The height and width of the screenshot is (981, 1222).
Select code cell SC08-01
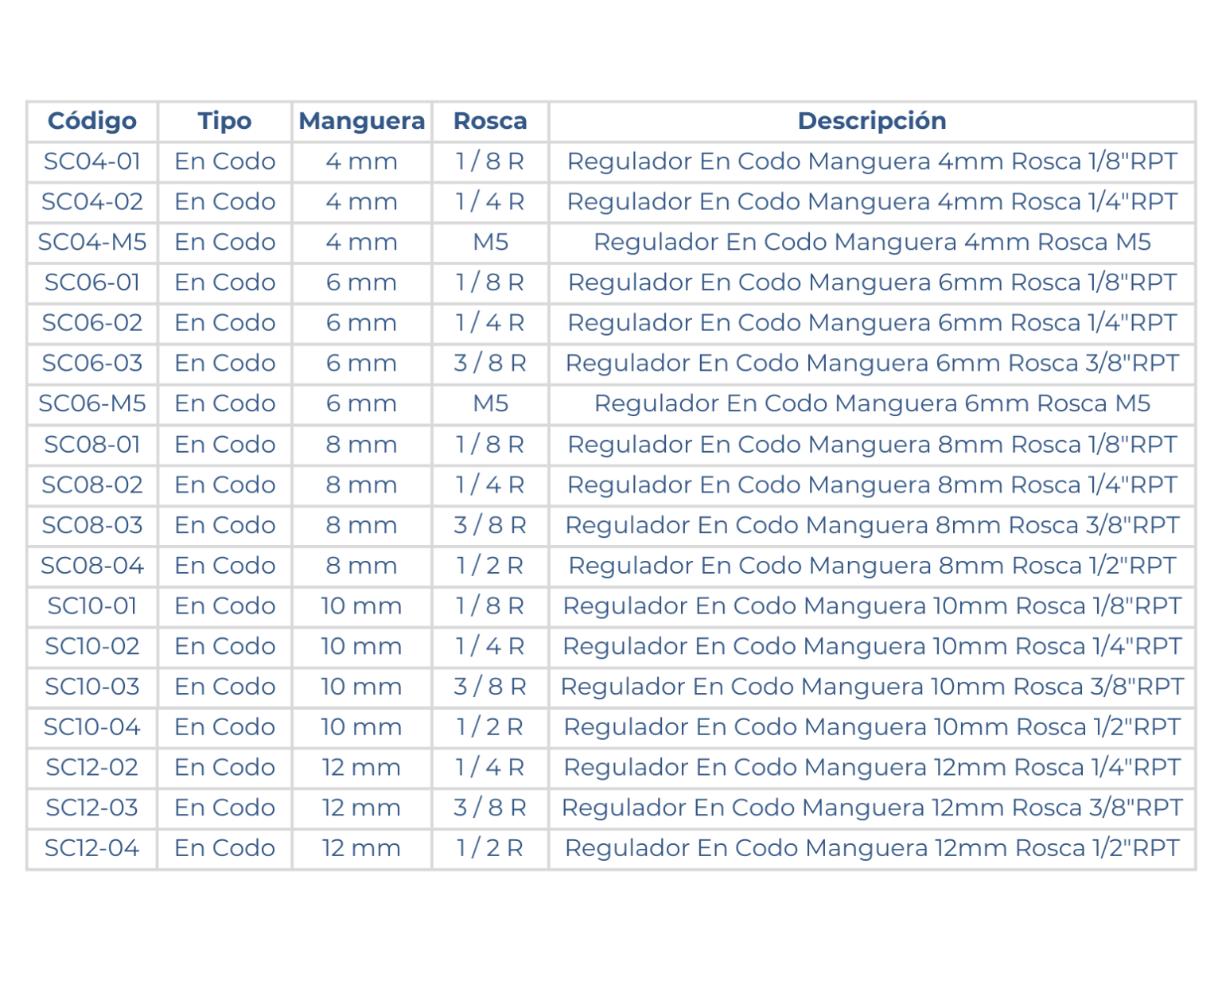point(92,444)
